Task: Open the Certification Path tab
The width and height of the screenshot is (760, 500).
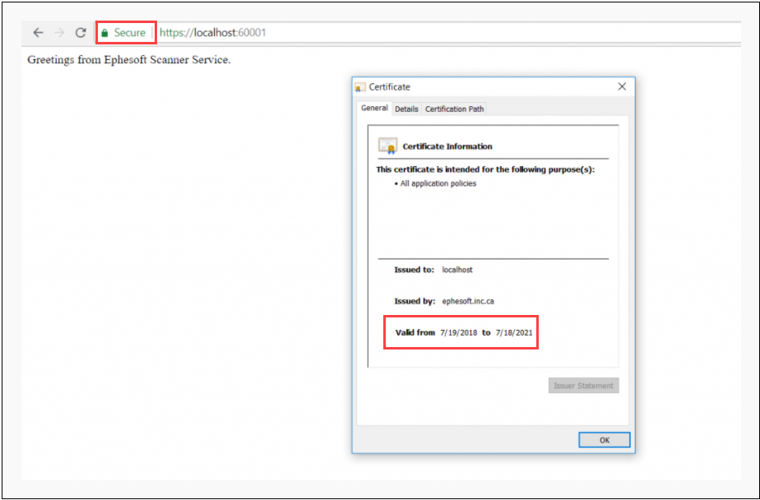Action: click(454, 109)
